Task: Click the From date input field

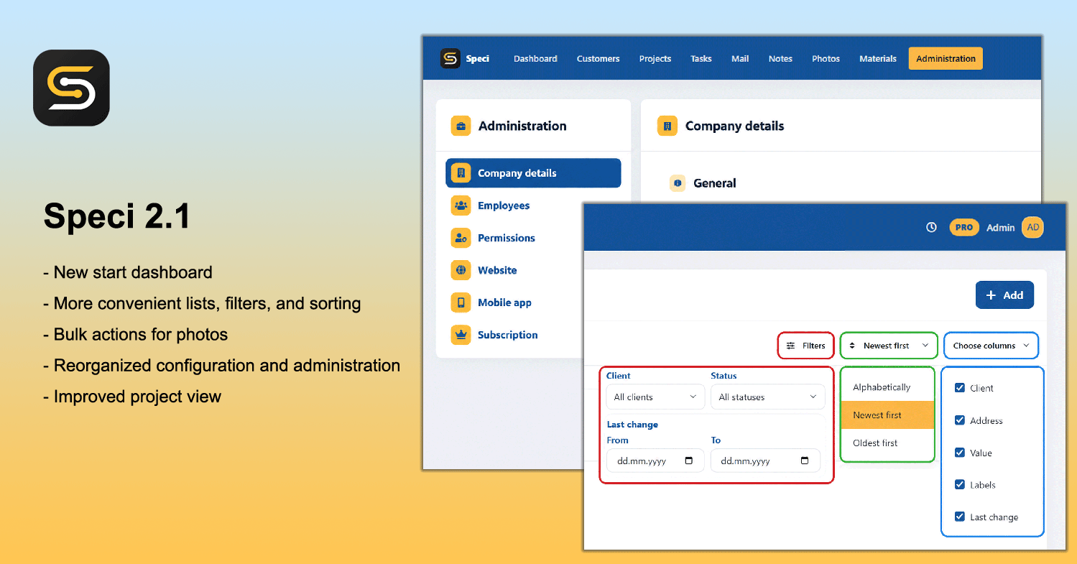Action: (655, 461)
